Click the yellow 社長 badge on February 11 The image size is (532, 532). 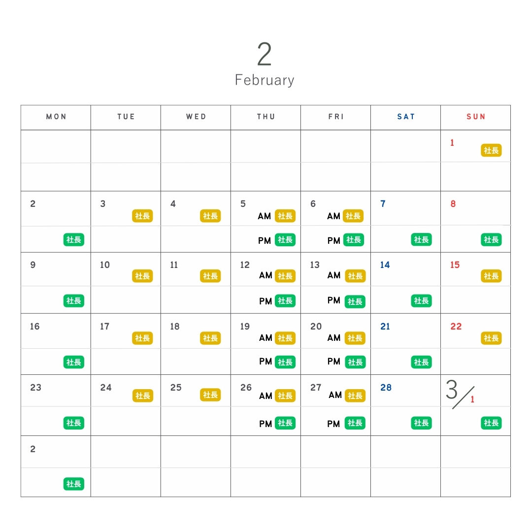pos(210,276)
